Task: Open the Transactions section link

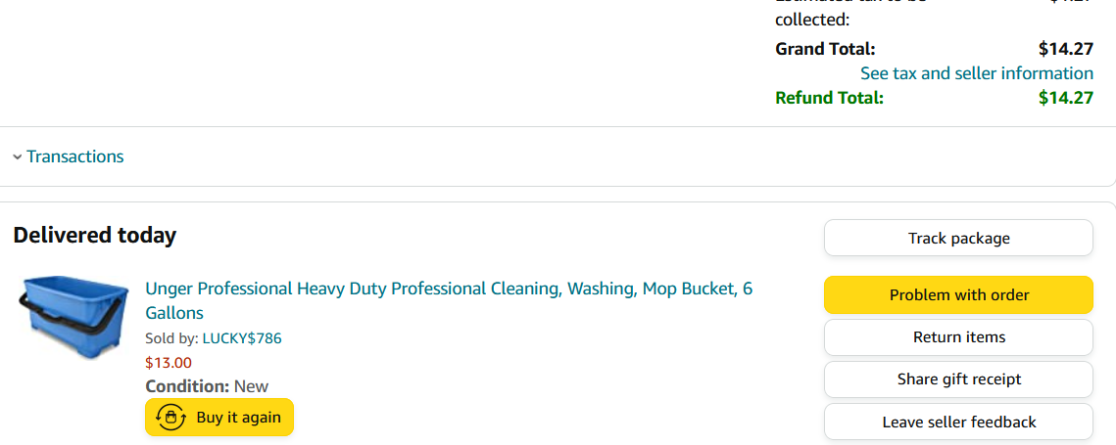Action: pyautogui.click(x=74, y=156)
